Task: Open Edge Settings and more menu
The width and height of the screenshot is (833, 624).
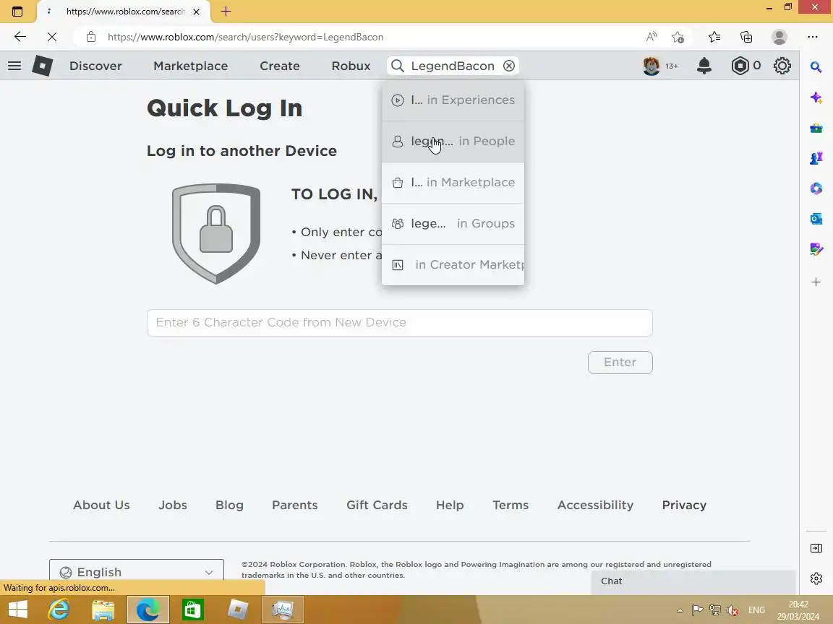Action: [x=813, y=37]
